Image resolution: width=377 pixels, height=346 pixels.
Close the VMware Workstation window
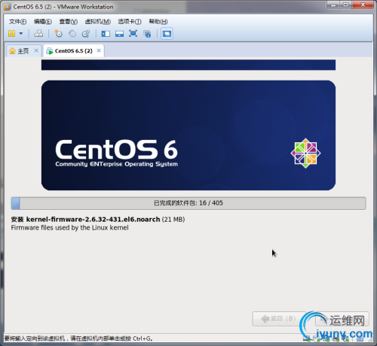[363, 5]
